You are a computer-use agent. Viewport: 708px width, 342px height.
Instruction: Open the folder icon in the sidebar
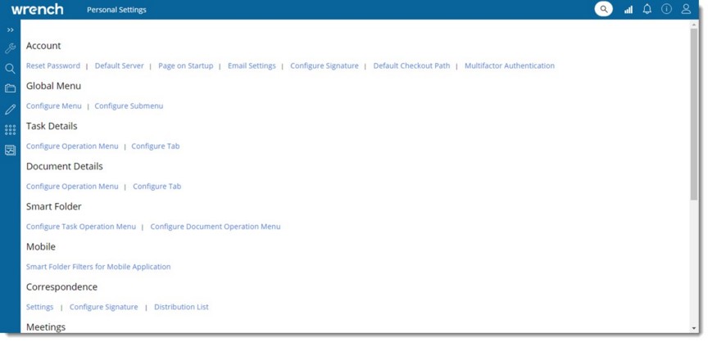click(x=10, y=88)
